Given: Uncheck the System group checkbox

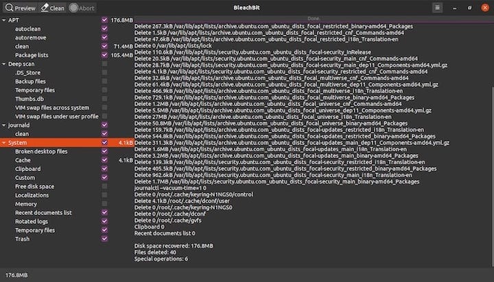Looking at the screenshot, I should (104, 142).
